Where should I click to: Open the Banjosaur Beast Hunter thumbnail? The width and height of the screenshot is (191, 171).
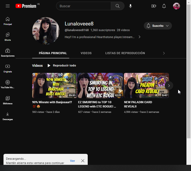pyautogui.click(x=55, y=85)
